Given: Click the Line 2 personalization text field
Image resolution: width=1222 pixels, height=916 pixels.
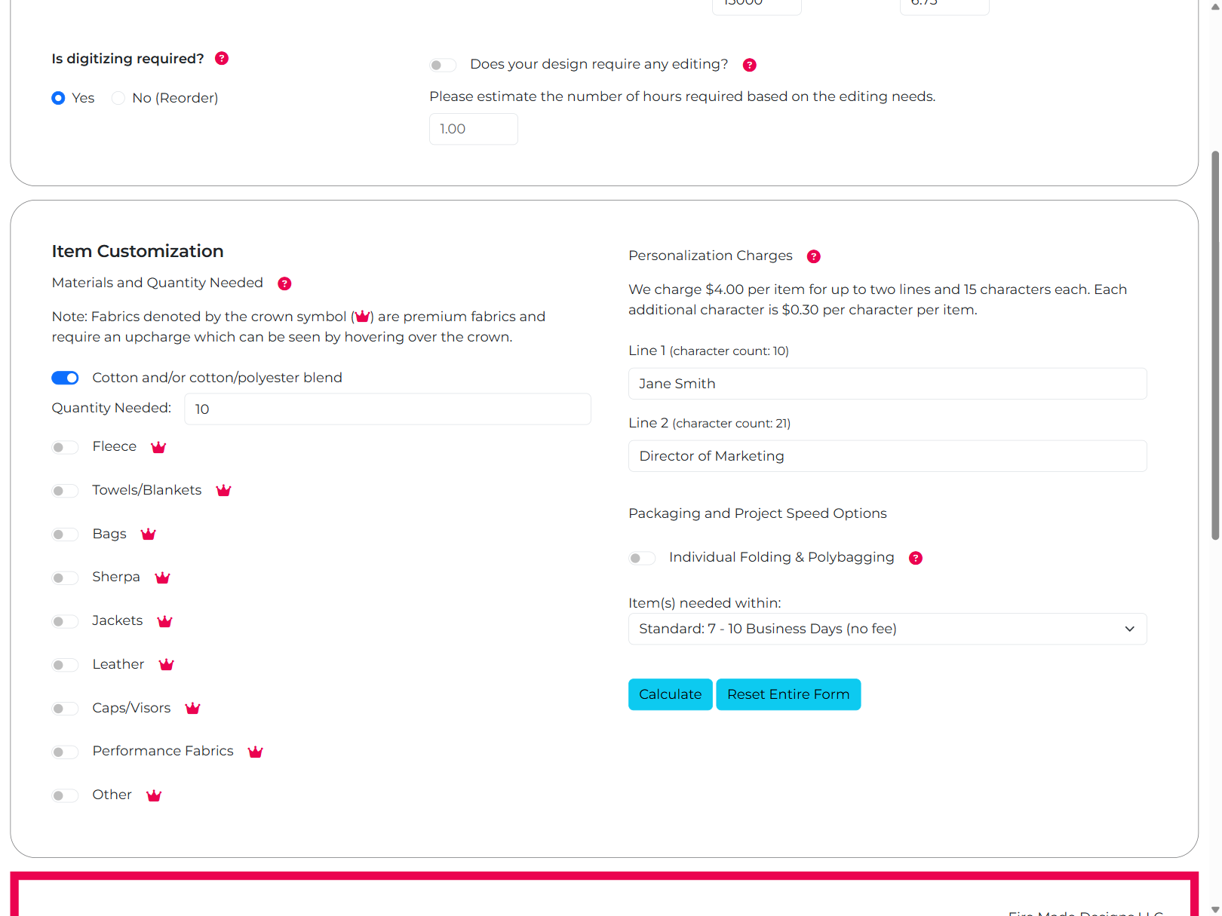Looking at the screenshot, I should 887,456.
